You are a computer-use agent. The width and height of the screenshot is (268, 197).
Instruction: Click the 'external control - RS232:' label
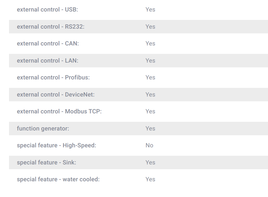pyautogui.click(x=51, y=27)
